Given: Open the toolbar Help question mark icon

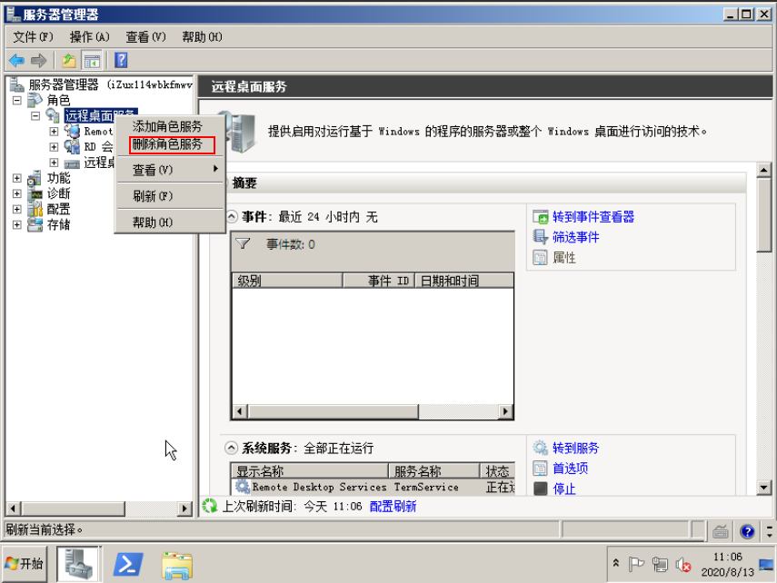Looking at the screenshot, I should point(121,61).
